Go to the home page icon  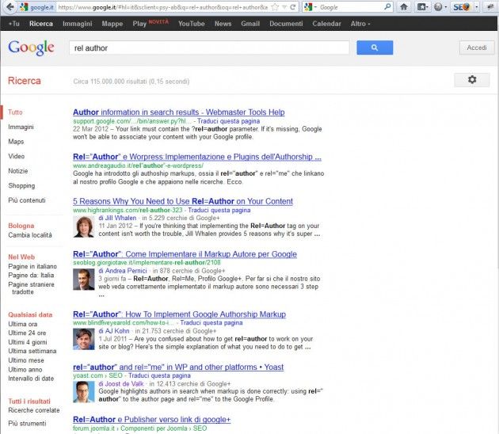pos(404,6)
